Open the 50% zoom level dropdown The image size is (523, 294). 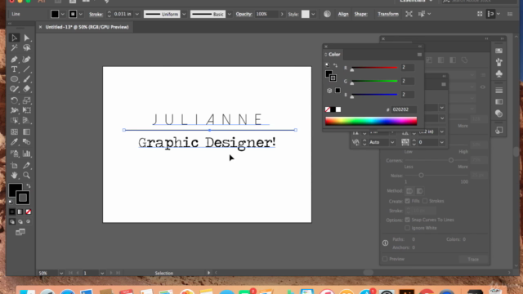tap(61, 273)
